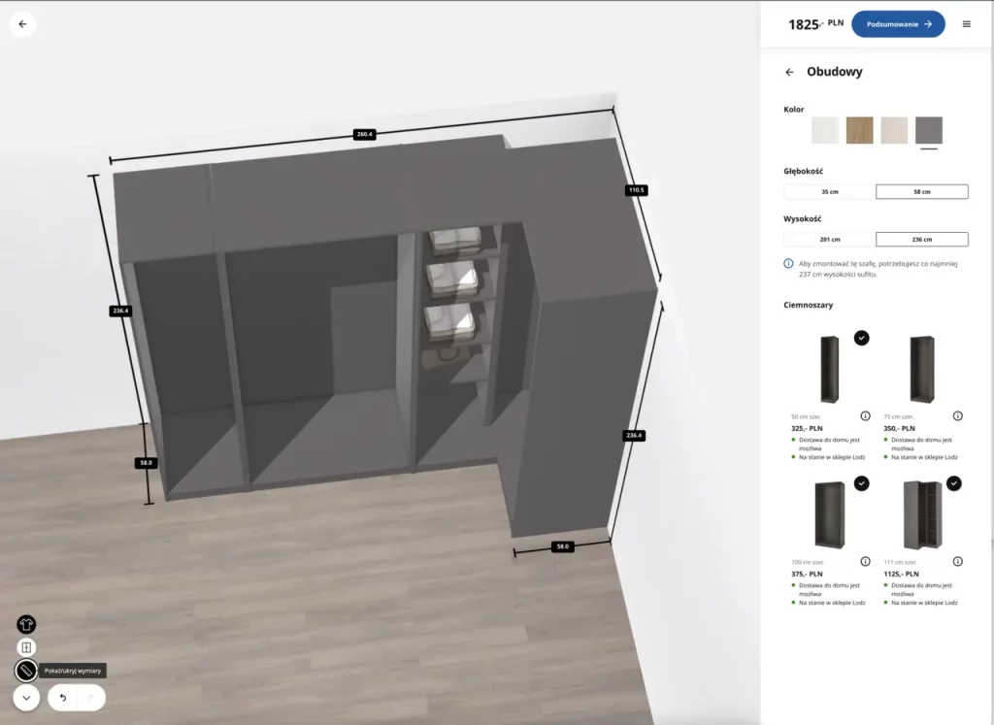This screenshot has height=725, width=994.
Task: Click the undo arrow icon
Action: [62, 697]
